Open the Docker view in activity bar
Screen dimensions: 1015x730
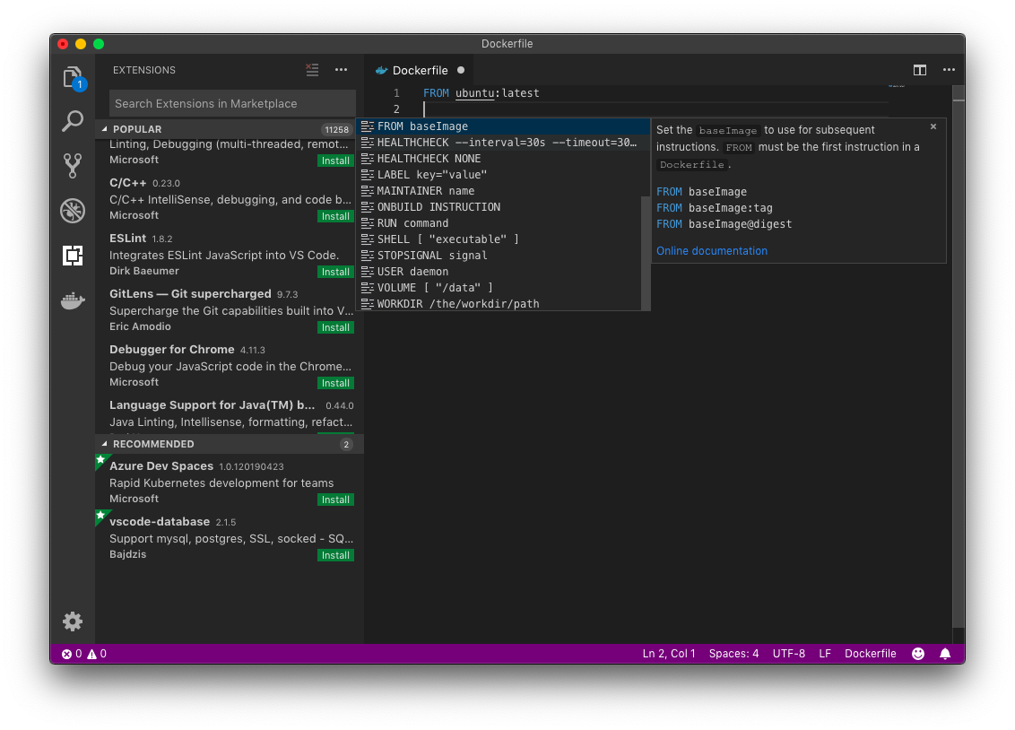point(73,300)
